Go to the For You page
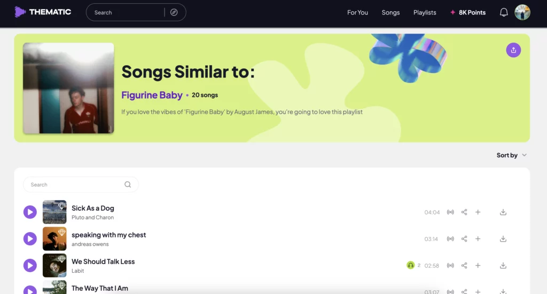Viewport: 547px width, 294px height. (357, 12)
